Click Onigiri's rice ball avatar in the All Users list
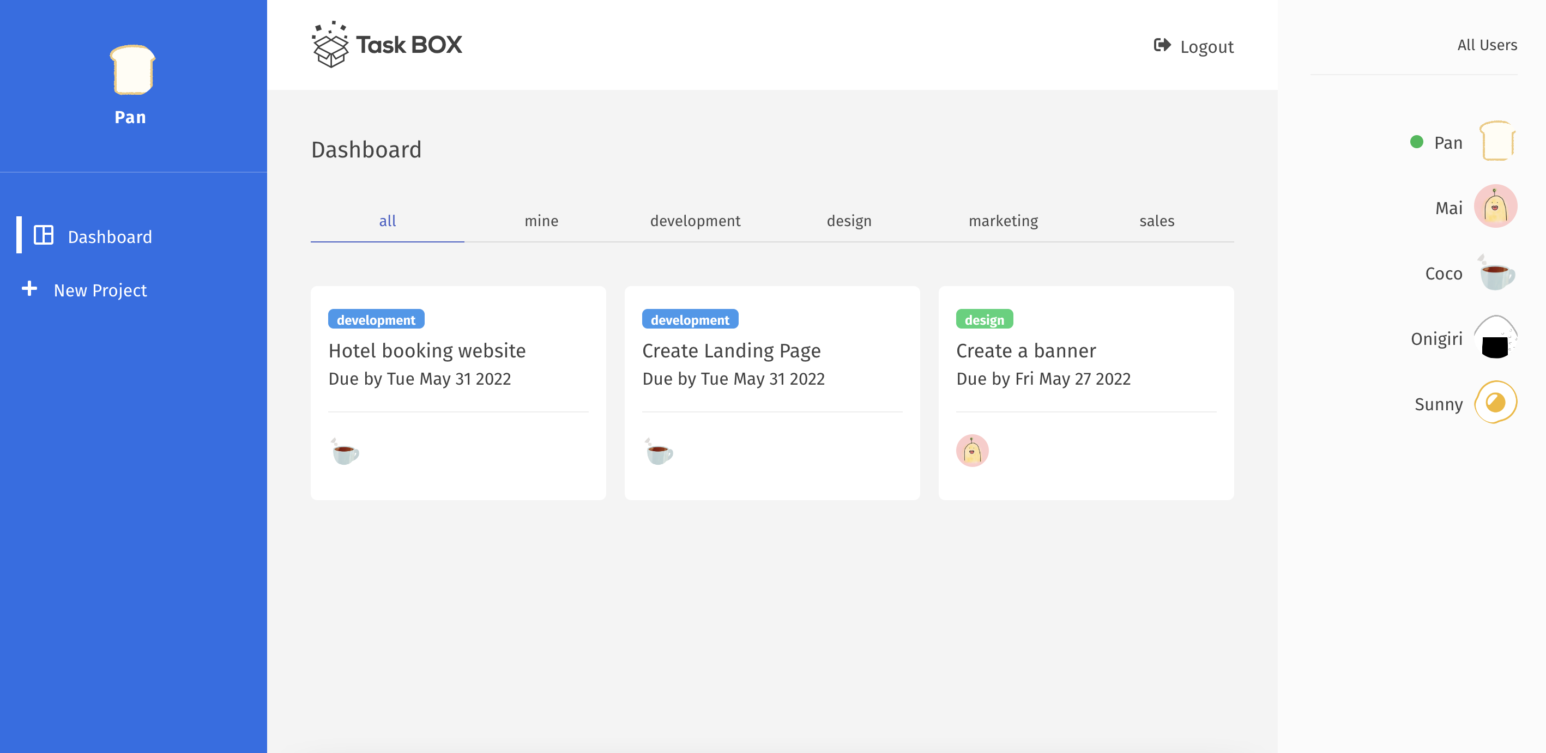 [1496, 337]
